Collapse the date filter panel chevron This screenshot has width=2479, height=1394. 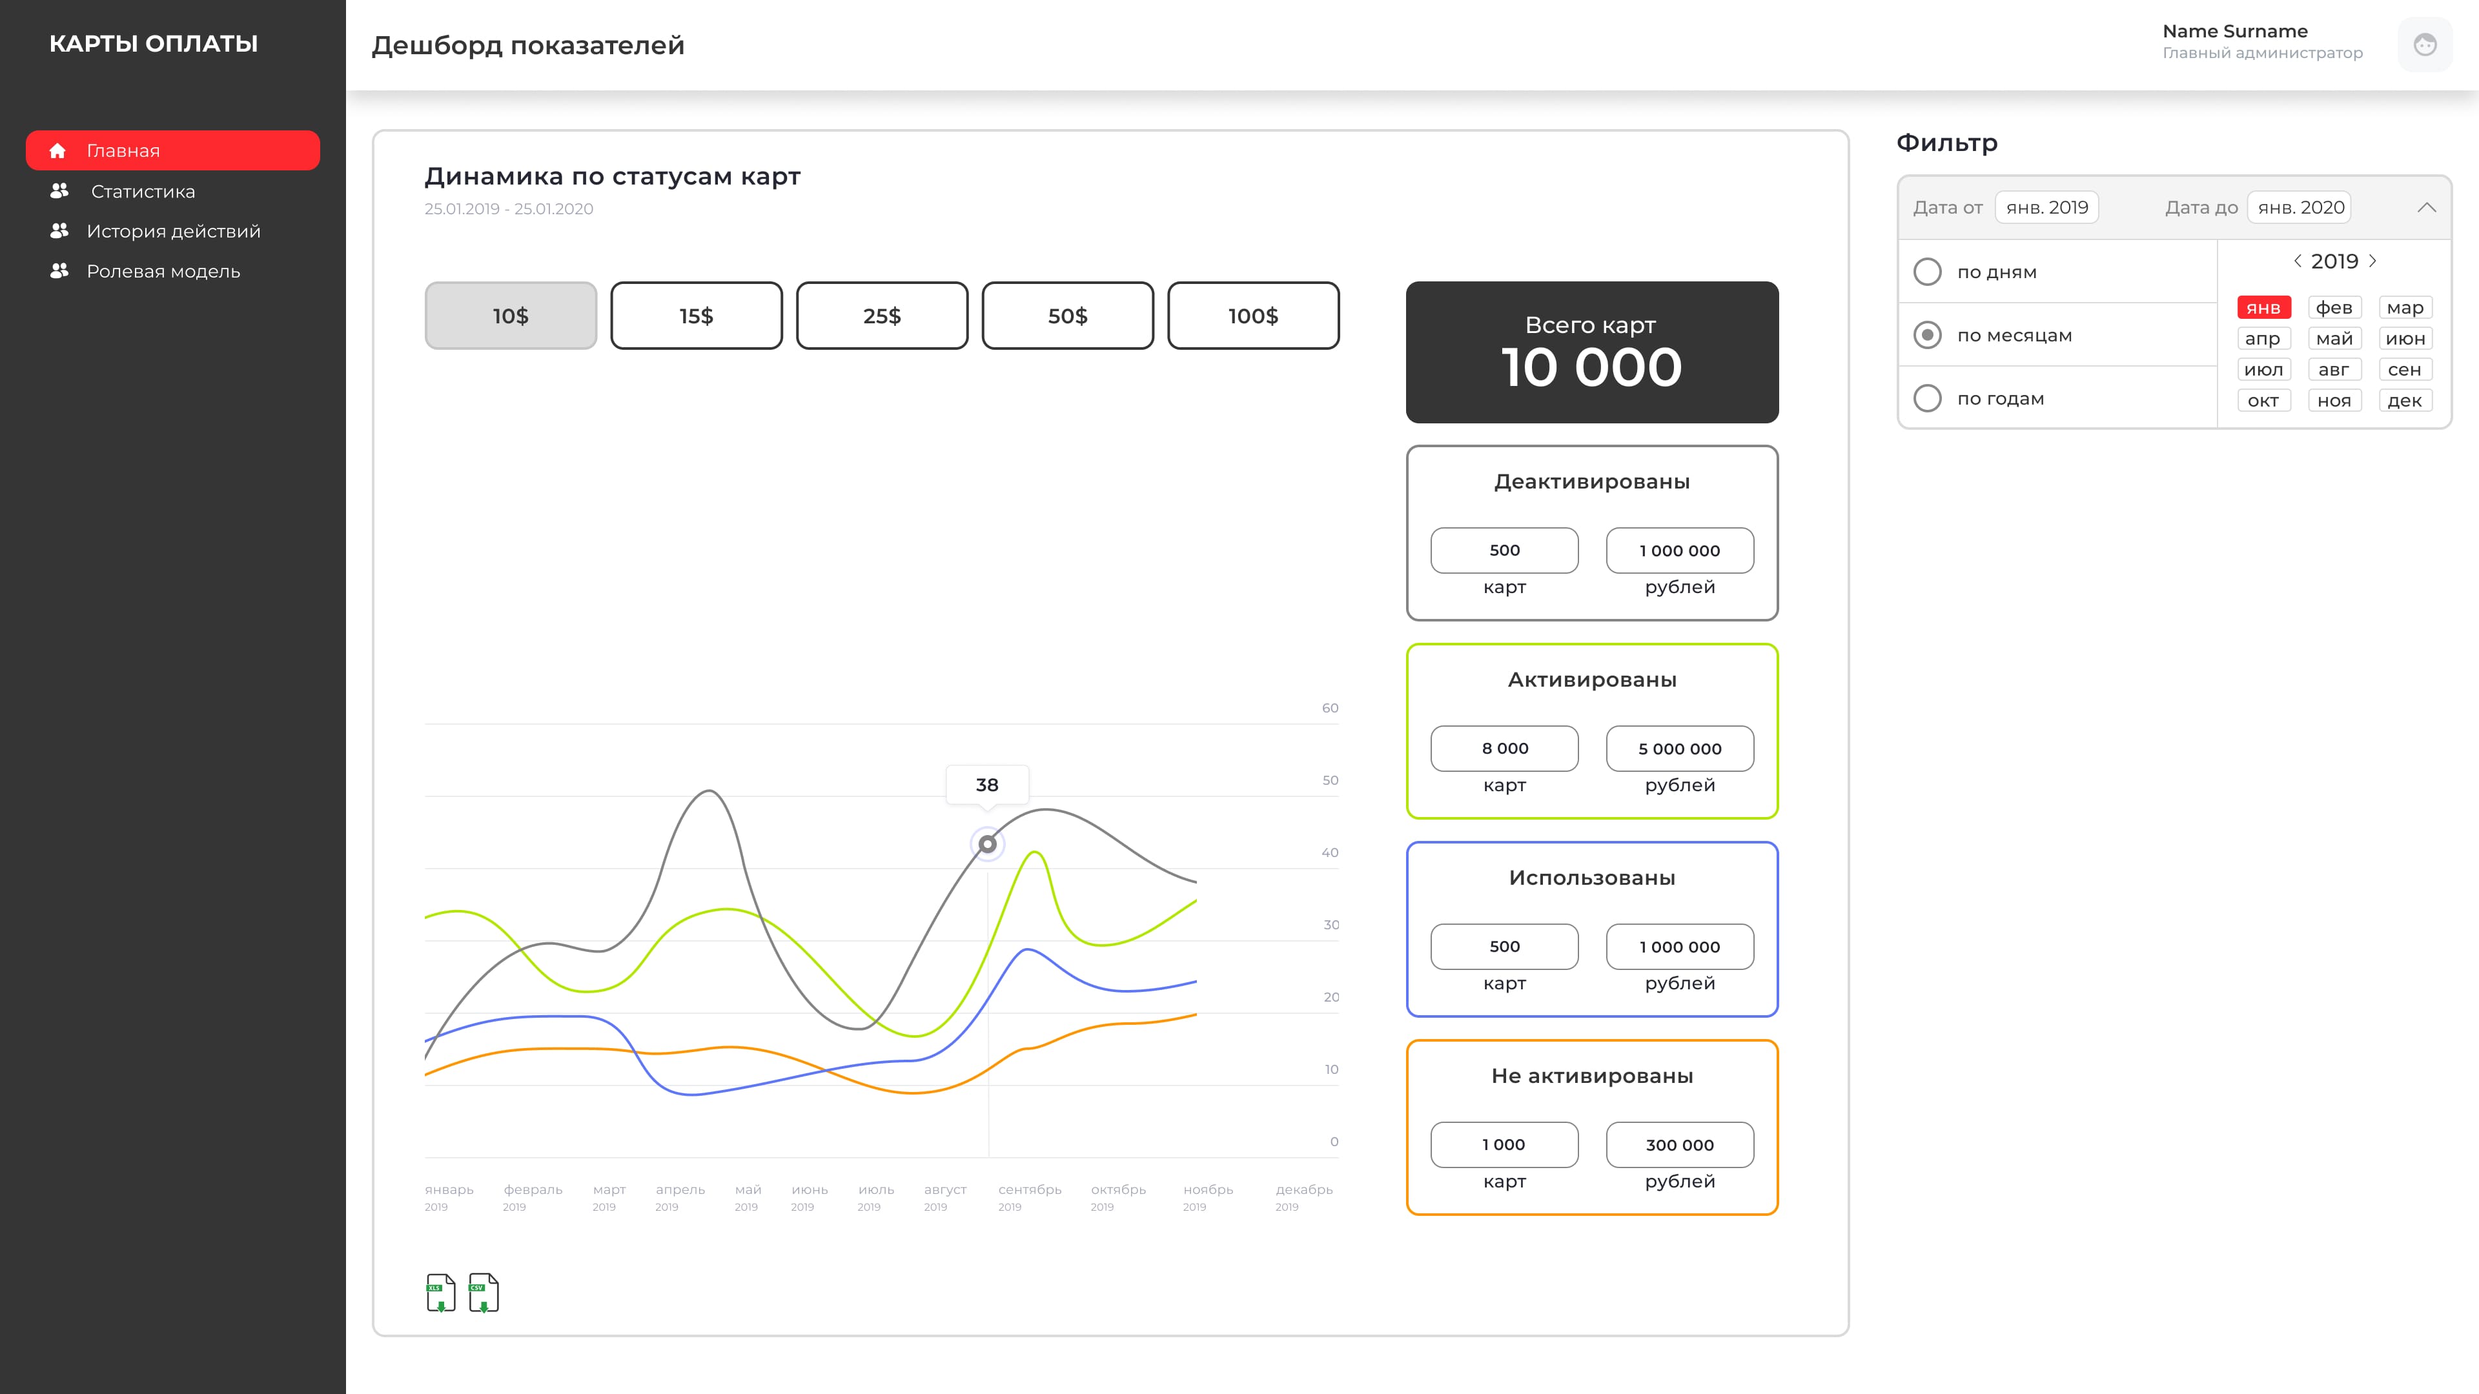(x=2426, y=208)
